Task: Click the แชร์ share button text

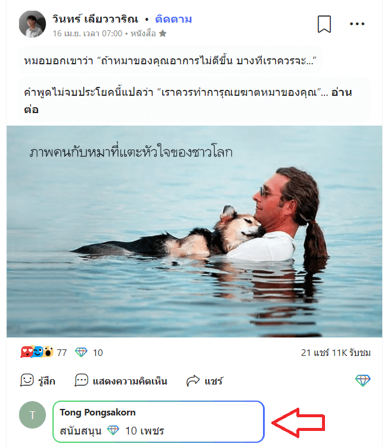Action: (213, 381)
